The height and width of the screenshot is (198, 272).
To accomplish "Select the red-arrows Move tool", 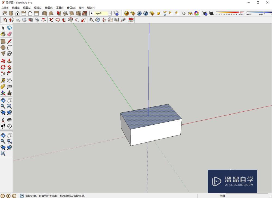I will point(3,61).
